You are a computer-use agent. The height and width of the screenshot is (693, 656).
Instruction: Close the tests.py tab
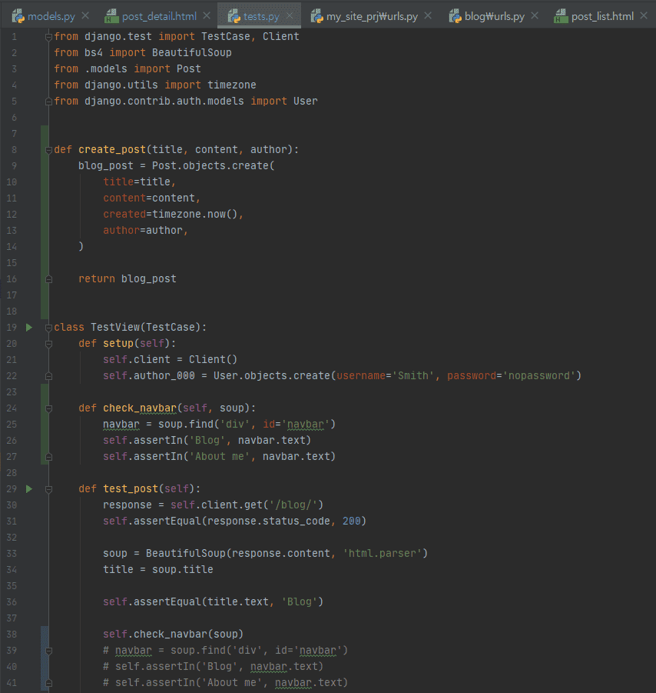[290, 16]
